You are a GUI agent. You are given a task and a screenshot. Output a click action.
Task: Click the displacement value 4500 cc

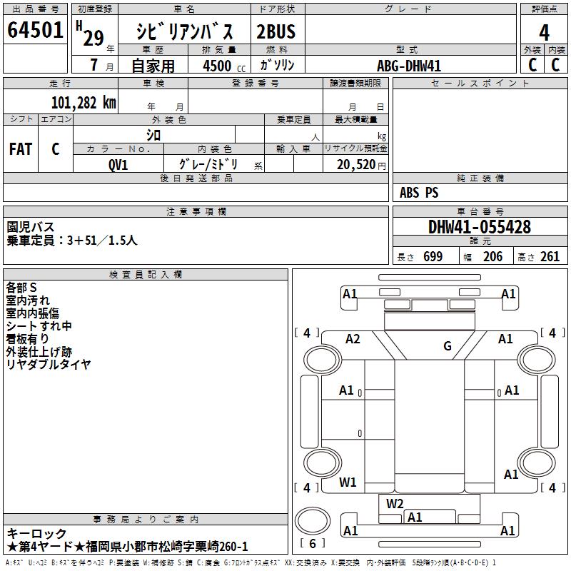[224, 66]
